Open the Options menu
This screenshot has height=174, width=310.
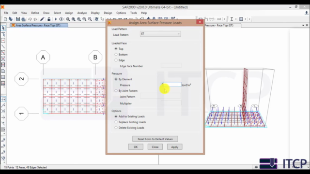[121, 13]
